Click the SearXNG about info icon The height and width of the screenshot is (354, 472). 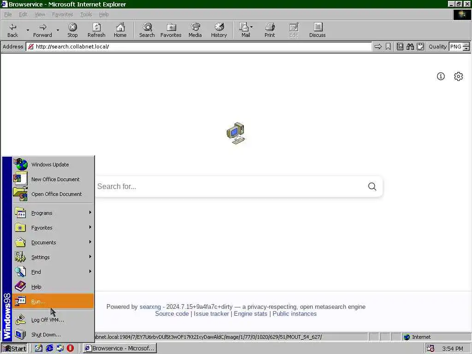[x=441, y=77]
